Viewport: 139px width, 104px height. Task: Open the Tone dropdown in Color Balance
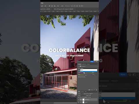point(89,68)
